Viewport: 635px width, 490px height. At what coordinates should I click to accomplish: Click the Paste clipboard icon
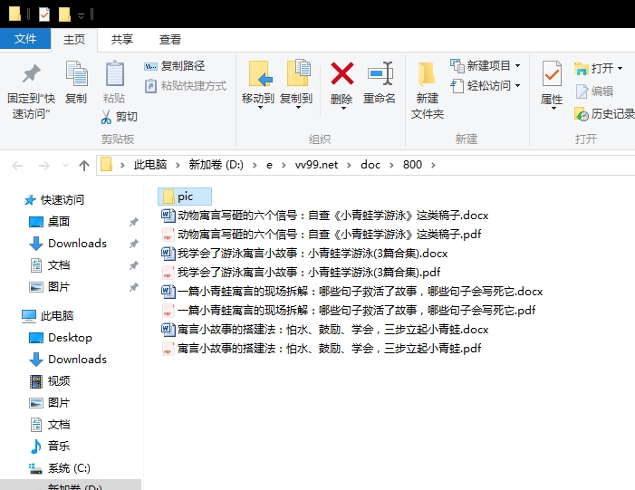(x=115, y=73)
